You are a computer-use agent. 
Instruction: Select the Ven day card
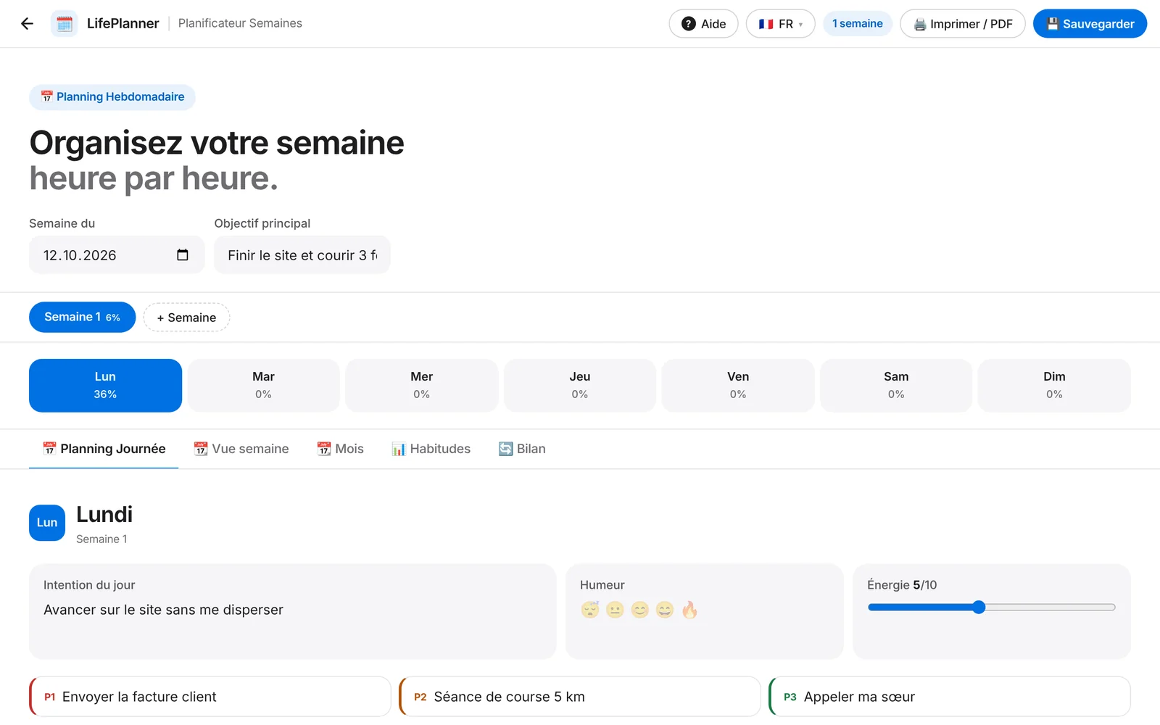click(x=737, y=386)
